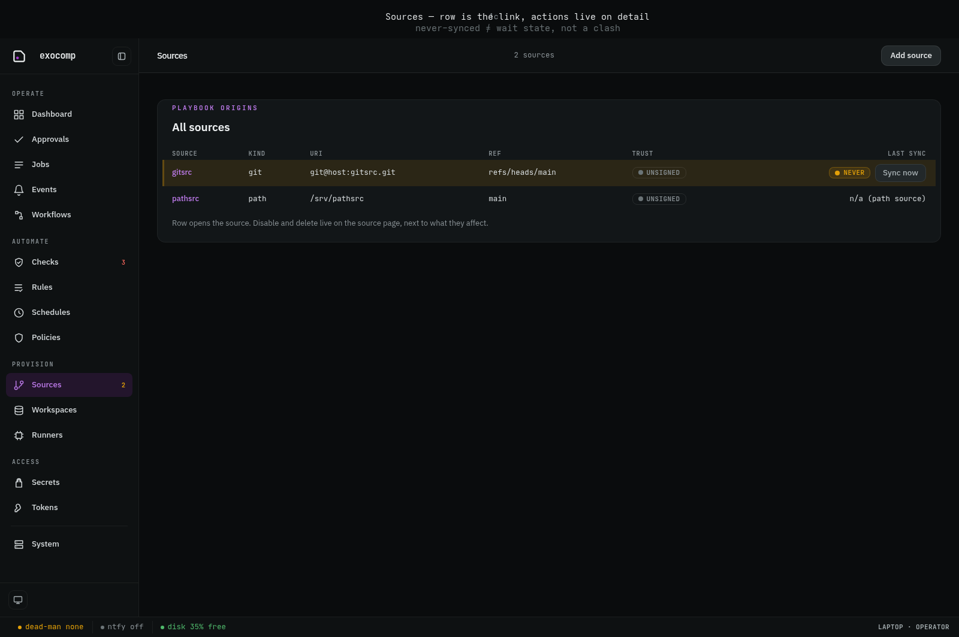Navigate to the Tokens page

(x=69, y=508)
